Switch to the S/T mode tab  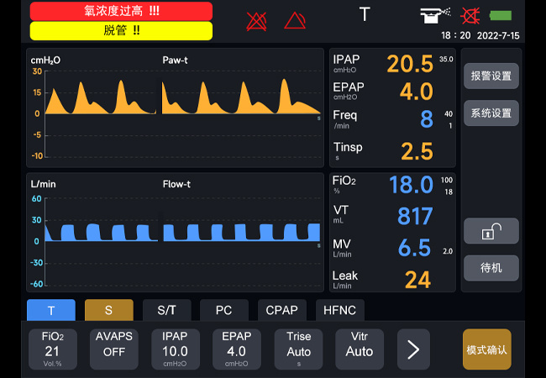166,310
